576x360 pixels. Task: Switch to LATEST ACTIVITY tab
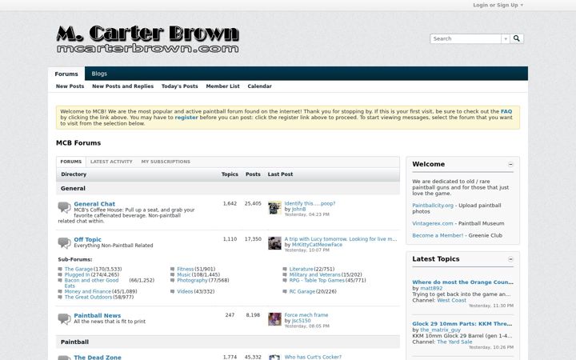(x=111, y=162)
